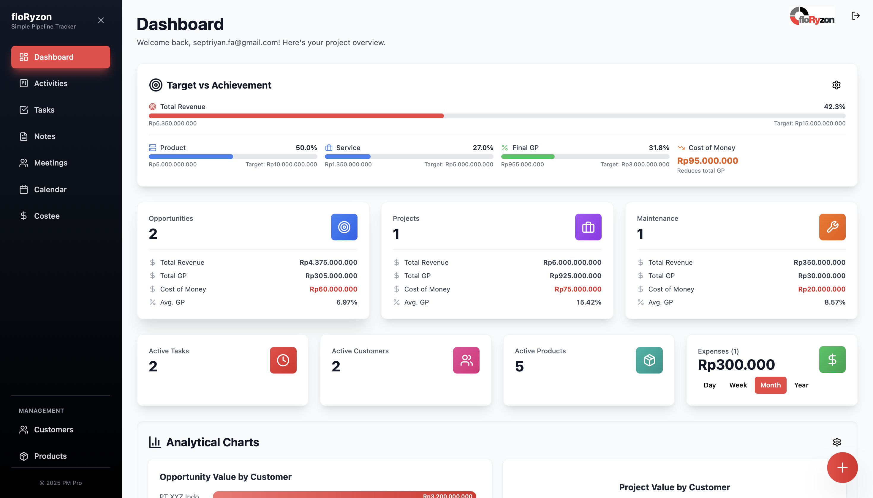Click the orange Maintenance wrench icon
This screenshot has height=498, width=873.
point(832,227)
